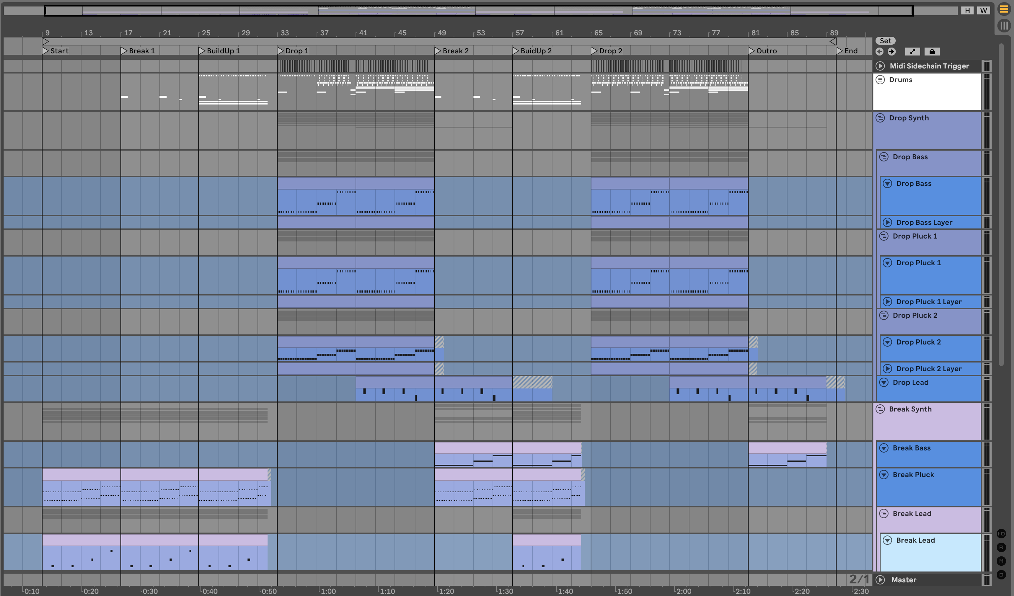1014x596 pixels.
Task: Toggle automation mode button
Action: coord(912,52)
